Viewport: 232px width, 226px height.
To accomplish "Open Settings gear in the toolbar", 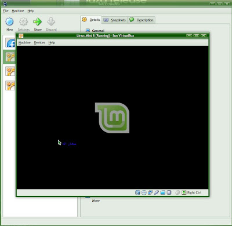I will (x=23, y=22).
